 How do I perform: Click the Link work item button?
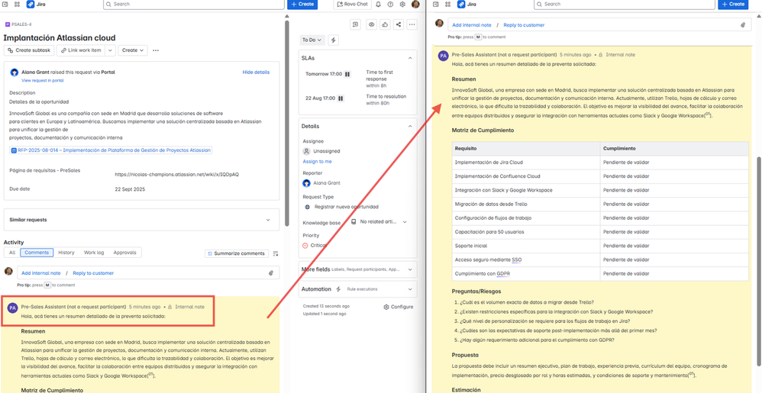pyautogui.click(x=81, y=50)
